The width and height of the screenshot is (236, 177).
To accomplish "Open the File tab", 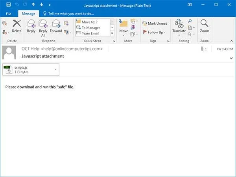I will 9,14.
